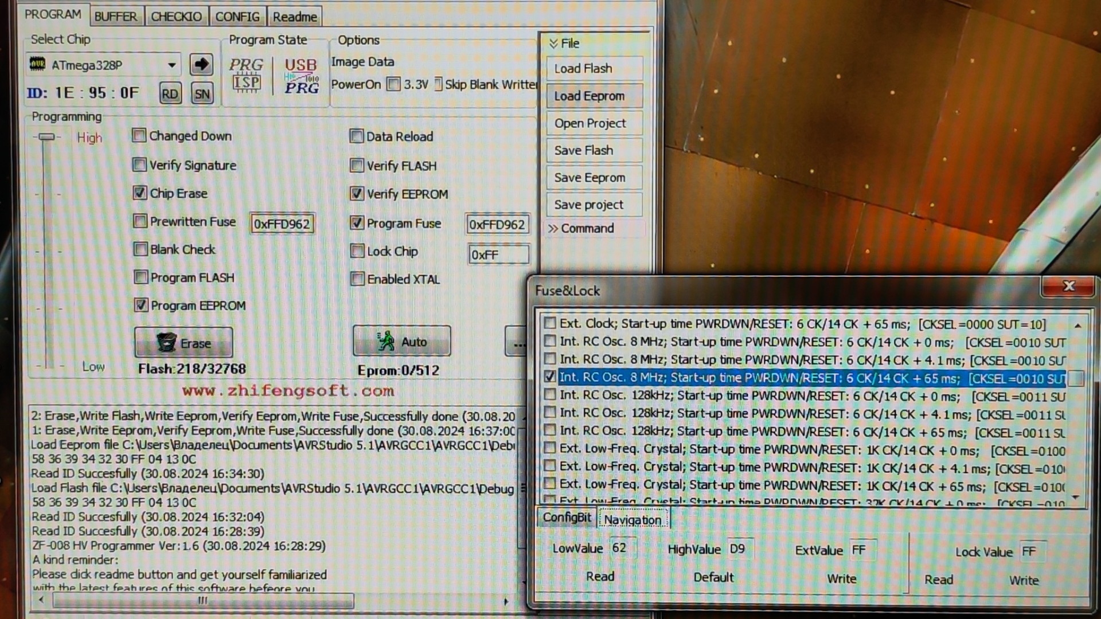
Task: Click Write under Lock Value section
Action: [x=1024, y=580]
